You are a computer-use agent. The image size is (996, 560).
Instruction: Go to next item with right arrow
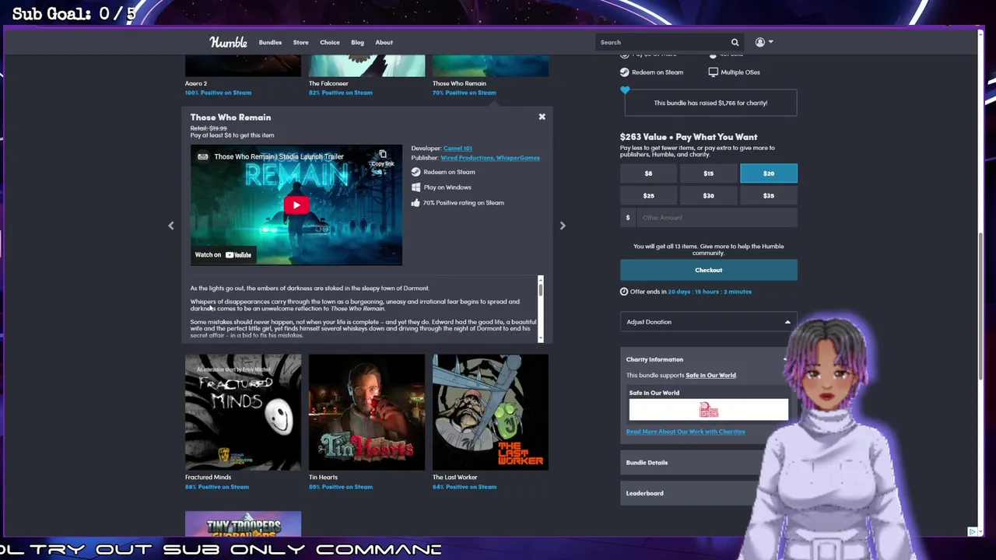tap(563, 226)
